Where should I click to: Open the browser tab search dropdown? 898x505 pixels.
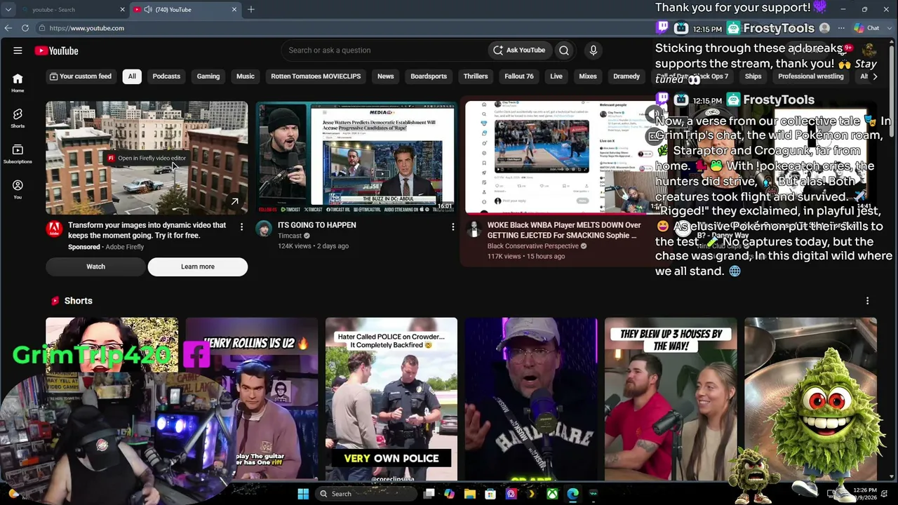[8, 10]
